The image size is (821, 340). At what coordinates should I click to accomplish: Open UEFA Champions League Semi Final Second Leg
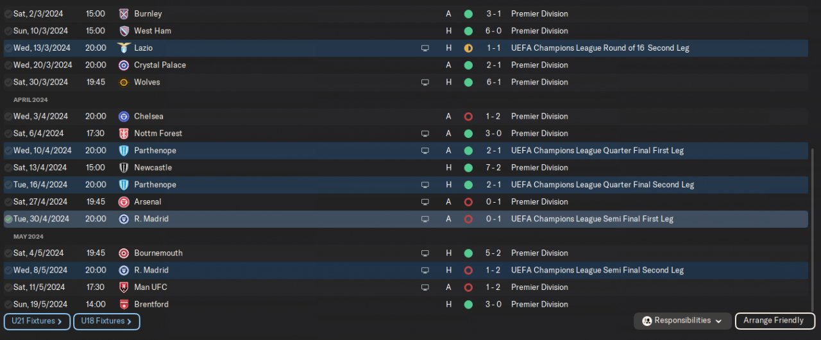click(x=597, y=270)
